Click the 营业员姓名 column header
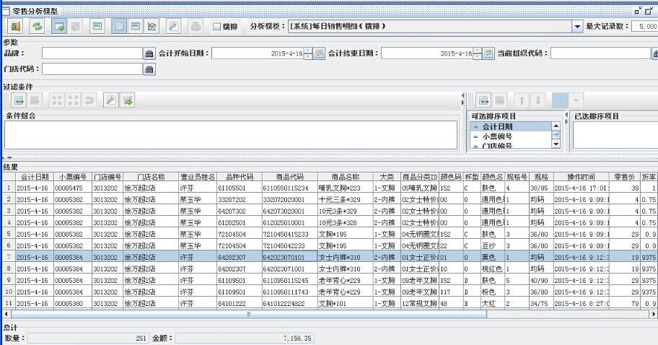Viewport: 658px width, 345px height. click(x=197, y=176)
